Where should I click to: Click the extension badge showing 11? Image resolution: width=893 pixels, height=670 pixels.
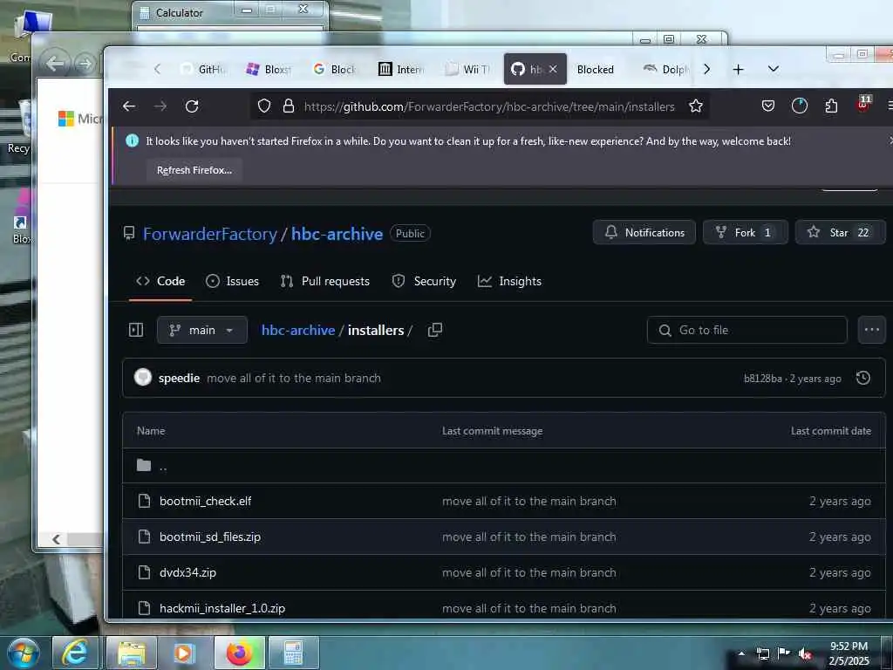click(x=863, y=104)
